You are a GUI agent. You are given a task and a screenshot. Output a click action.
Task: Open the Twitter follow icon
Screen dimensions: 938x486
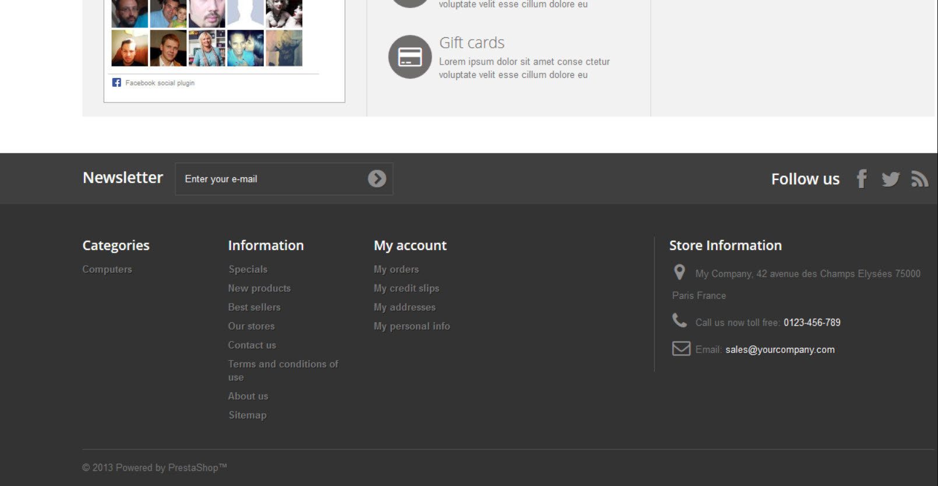890,179
